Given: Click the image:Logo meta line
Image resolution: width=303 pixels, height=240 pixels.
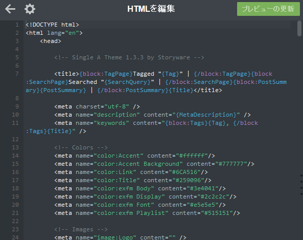Looking at the screenshot, I should tap(120, 237).
